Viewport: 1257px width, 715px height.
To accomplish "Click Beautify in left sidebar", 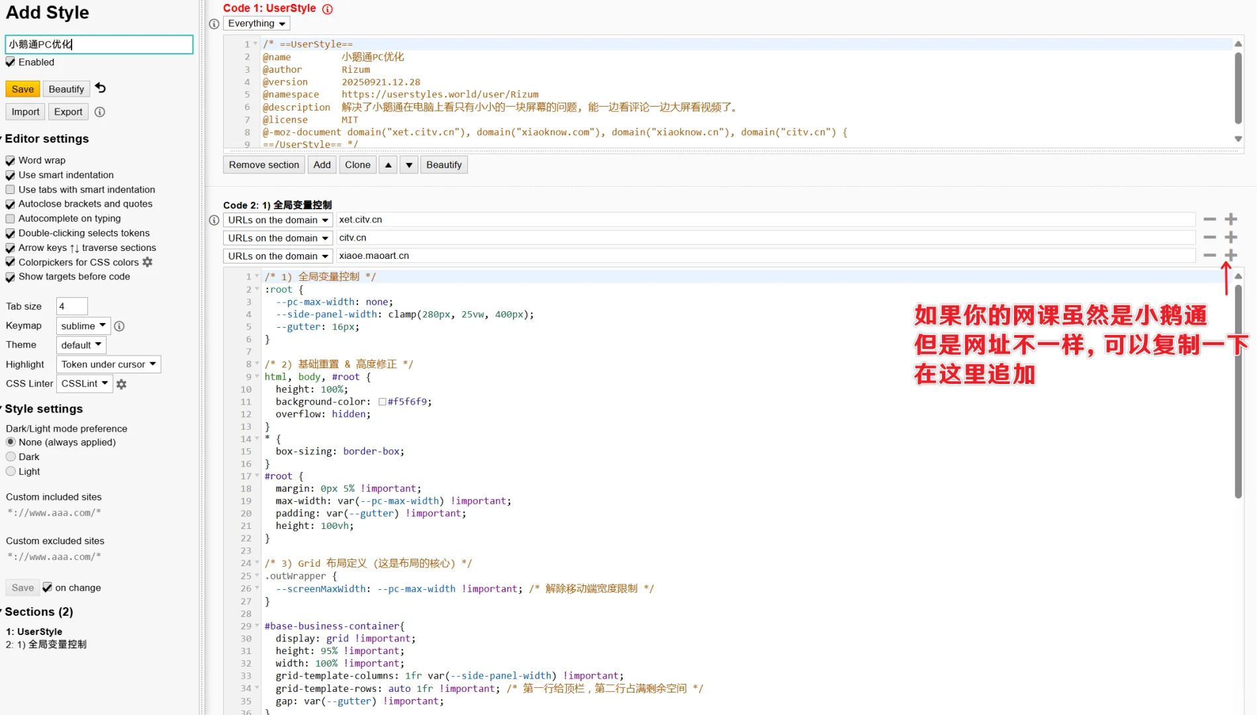I will 66,89.
